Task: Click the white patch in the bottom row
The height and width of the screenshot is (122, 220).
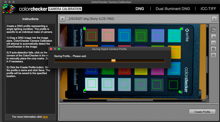Action: (92, 84)
